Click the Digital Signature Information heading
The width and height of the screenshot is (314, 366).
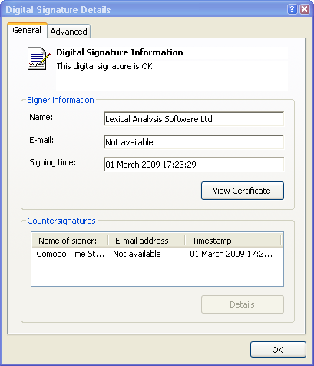[x=120, y=52]
